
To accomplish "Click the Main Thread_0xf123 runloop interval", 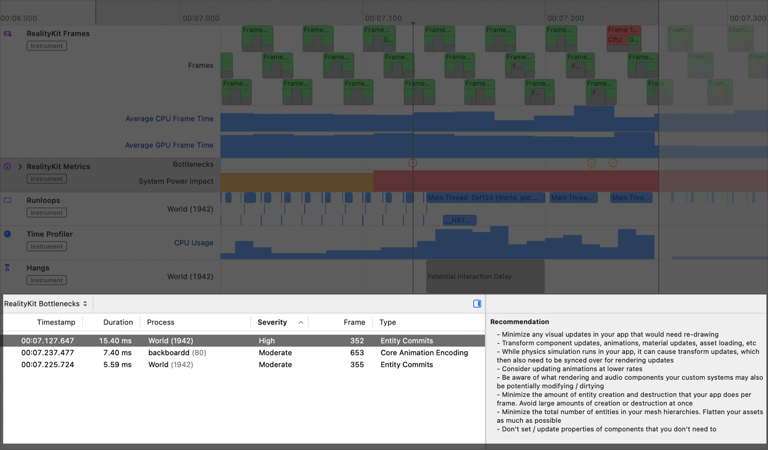I will pyautogui.click(x=485, y=197).
